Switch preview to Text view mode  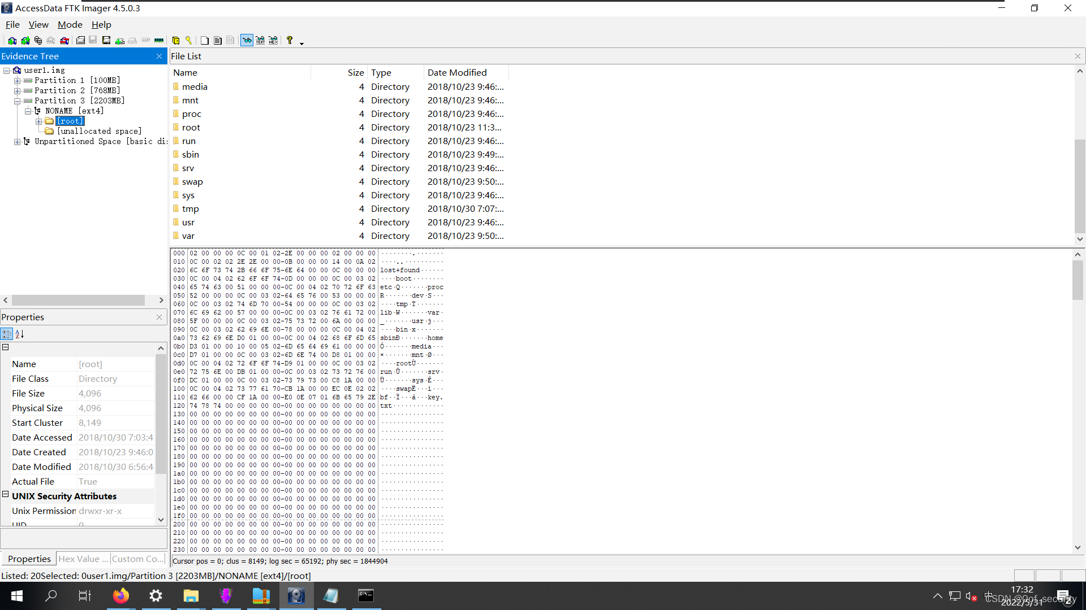pos(260,41)
